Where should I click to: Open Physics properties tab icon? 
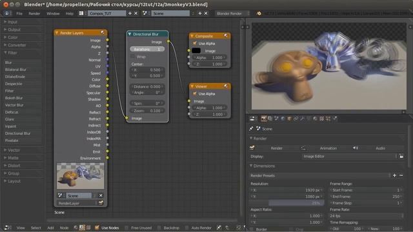point(334,119)
